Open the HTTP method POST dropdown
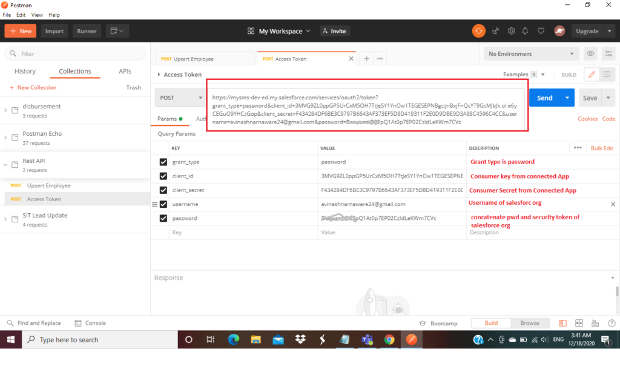The width and height of the screenshot is (620, 369). [180, 98]
